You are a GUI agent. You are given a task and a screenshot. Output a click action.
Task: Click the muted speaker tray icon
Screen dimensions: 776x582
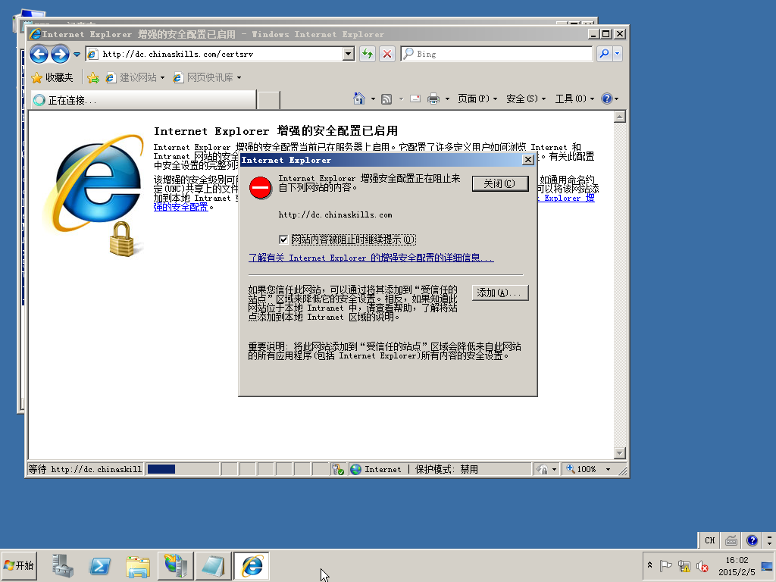point(702,565)
